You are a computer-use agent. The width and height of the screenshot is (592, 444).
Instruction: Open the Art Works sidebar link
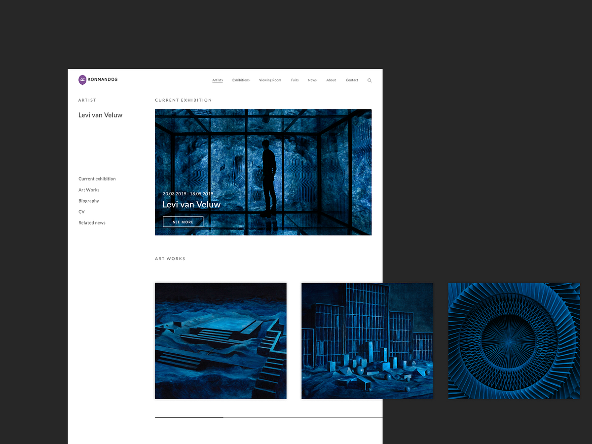coord(89,189)
